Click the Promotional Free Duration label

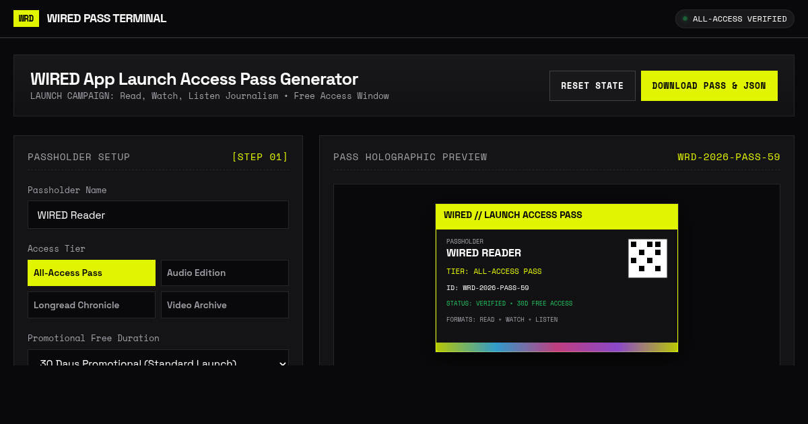point(94,338)
